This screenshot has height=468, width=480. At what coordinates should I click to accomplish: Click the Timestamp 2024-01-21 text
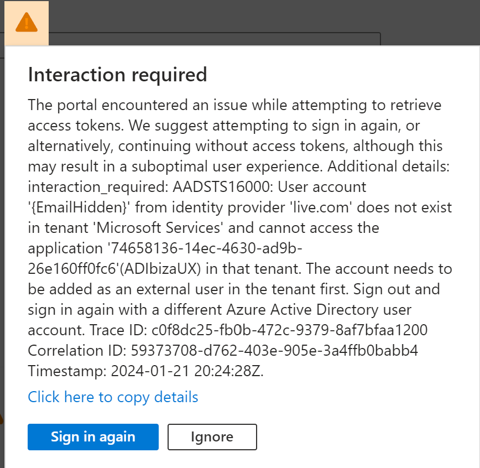click(155, 371)
